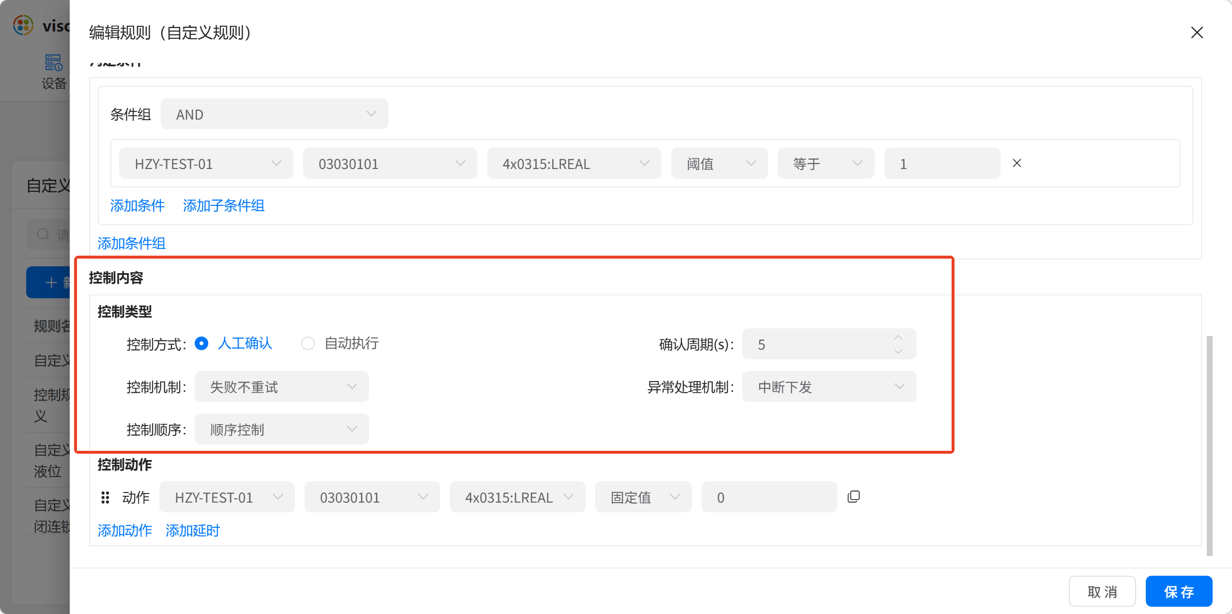Select the 人工确认 control method
Screen dimensions: 1232x614
[233, 343]
